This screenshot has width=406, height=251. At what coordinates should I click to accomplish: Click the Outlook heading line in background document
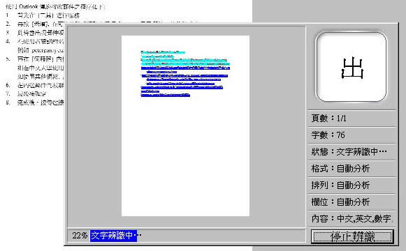click(56, 6)
